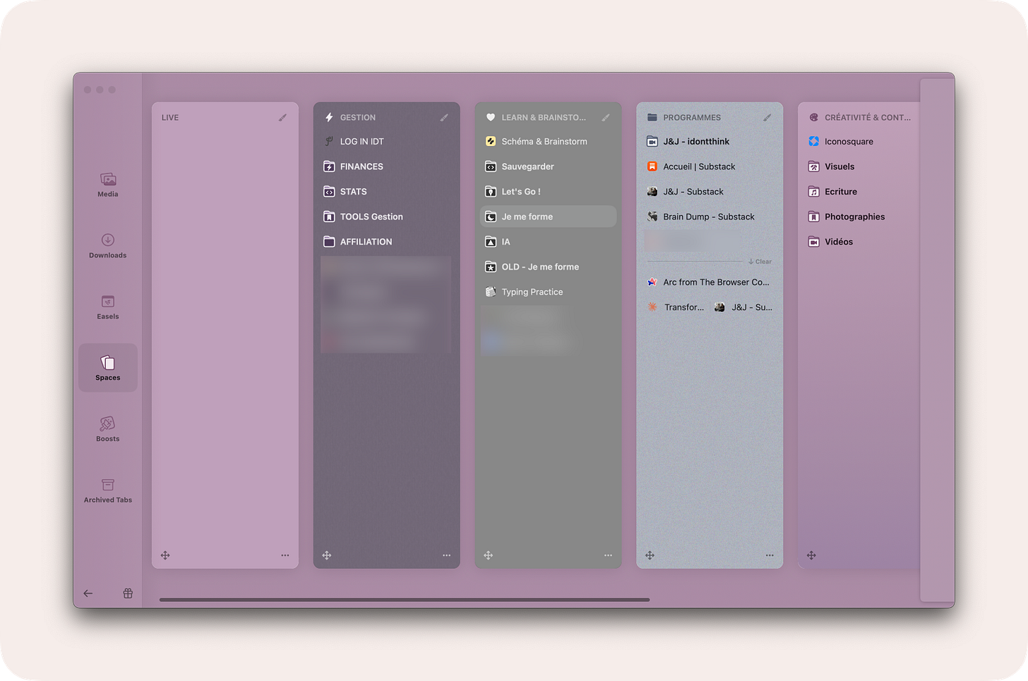This screenshot has width=1028, height=681.
Task: Open the J&J - Substack pinned tab
Action: tap(710, 192)
